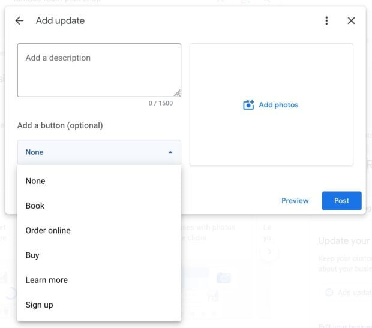Click the back arrow beside Add update
Image resolution: width=372 pixels, height=328 pixels.
click(19, 21)
